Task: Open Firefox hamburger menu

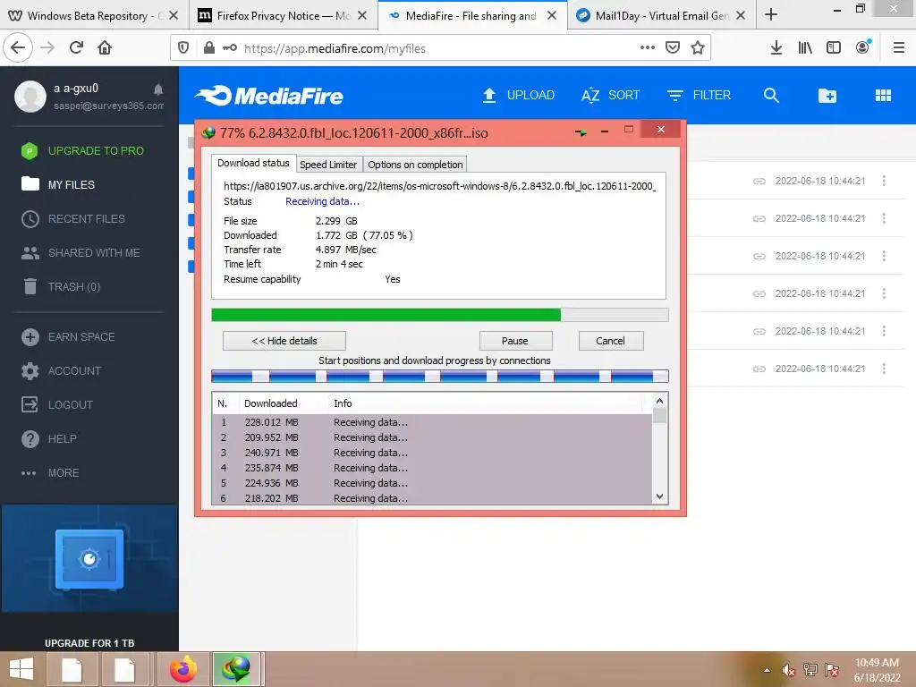Action: 899,47
